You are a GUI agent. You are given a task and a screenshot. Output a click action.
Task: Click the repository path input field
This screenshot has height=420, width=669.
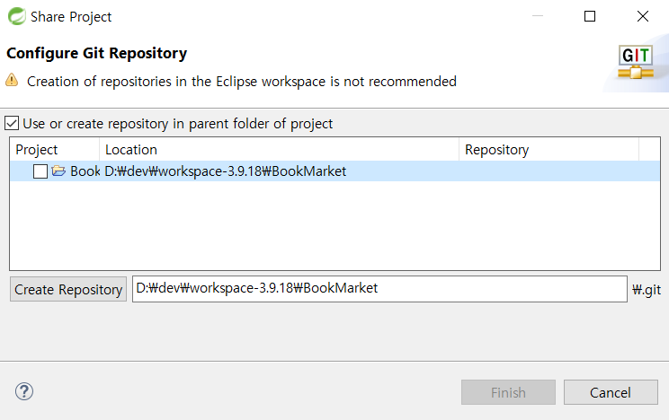pos(379,289)
